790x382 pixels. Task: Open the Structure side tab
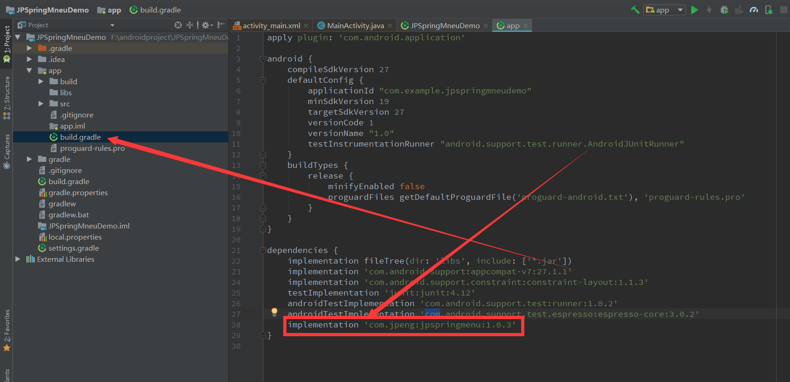pyautogui.click(x=6, y=98)
